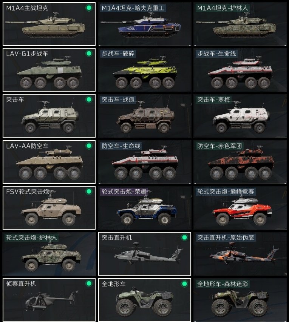Select the 步战车-破碎 yellow-green IFV skin
Viewport: 289px width, 322px height.
click(x=145, y=70)
